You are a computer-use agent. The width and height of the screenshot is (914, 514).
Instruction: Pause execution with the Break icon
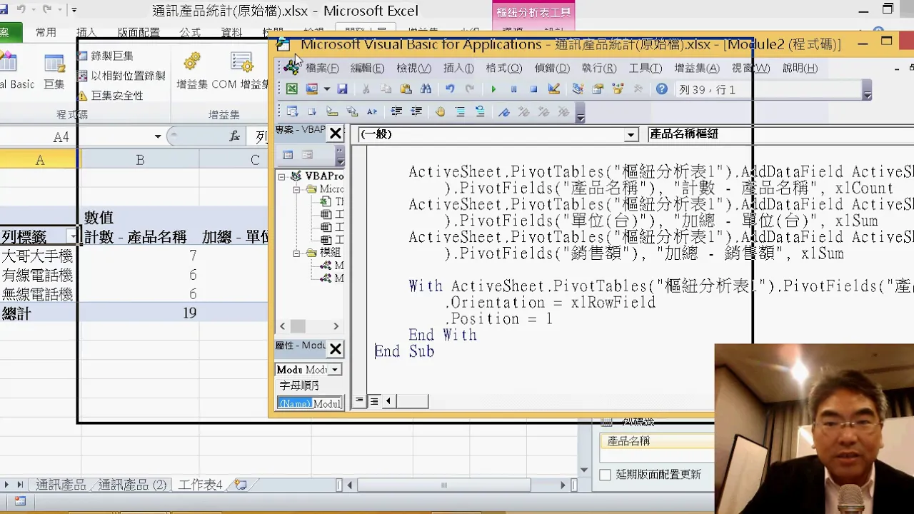coord(513,89)
